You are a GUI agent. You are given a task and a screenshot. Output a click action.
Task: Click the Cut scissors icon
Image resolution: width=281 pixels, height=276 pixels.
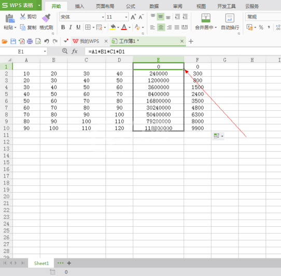pos(23,17)
